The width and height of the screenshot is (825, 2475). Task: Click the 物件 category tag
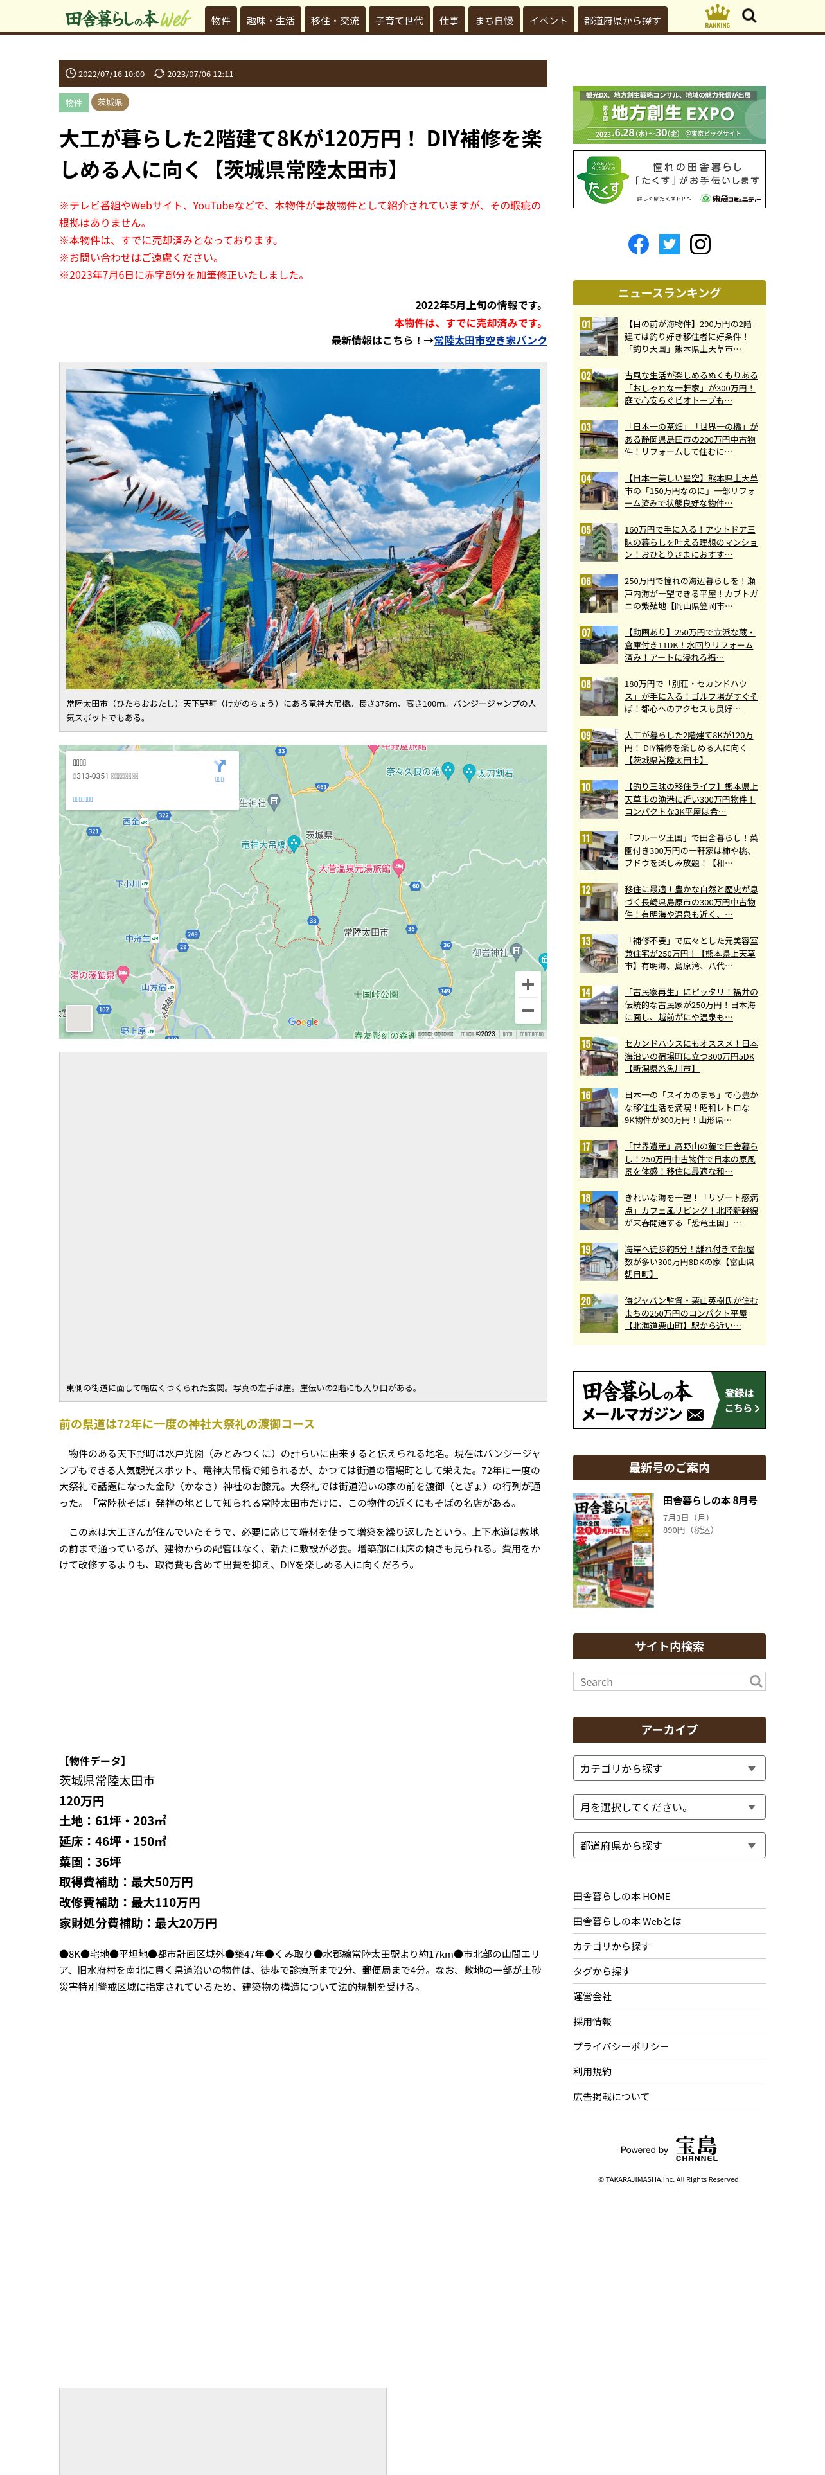point(74,103)
